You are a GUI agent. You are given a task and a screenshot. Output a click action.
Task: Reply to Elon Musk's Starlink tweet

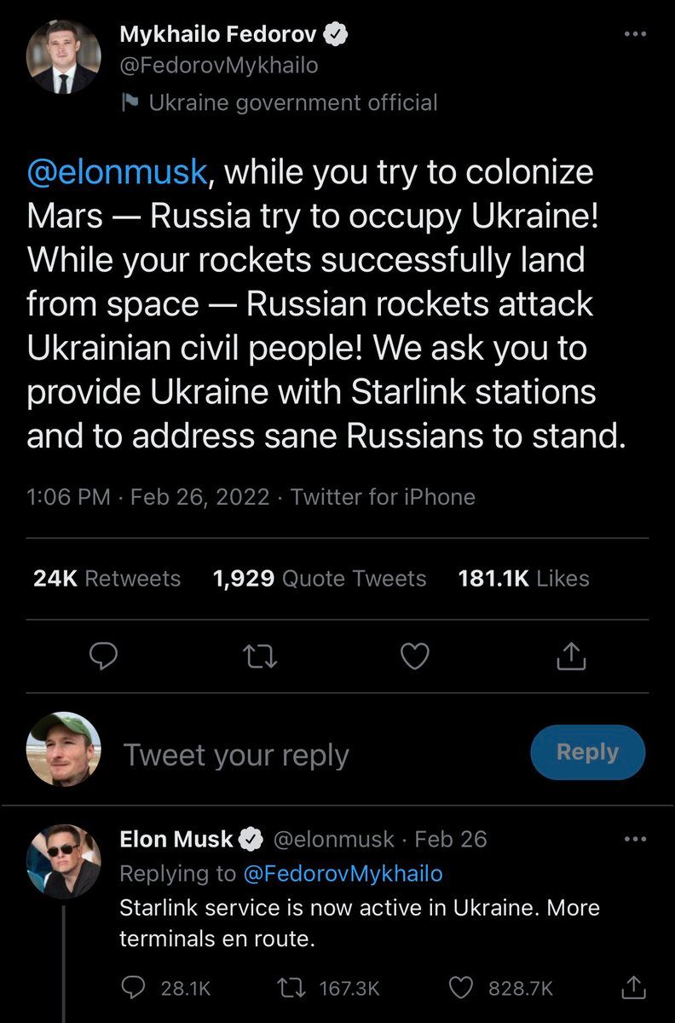tap(134, 988)
